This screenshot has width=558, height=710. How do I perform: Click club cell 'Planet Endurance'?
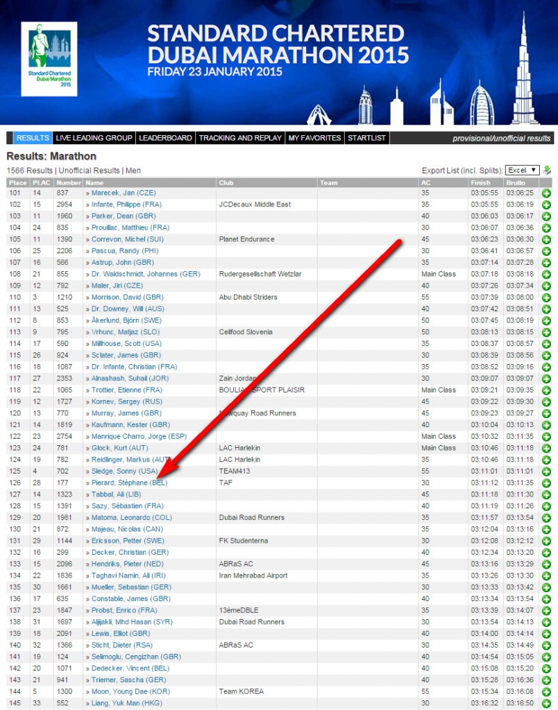coord(246,239)
